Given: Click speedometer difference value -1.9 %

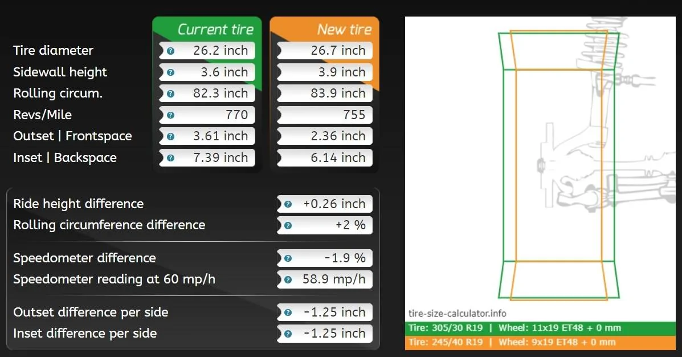Looking at the screenshot, I should pyautogui.click(x=325, y=258).
